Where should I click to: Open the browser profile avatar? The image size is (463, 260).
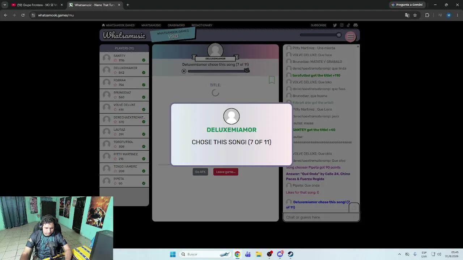449,15
